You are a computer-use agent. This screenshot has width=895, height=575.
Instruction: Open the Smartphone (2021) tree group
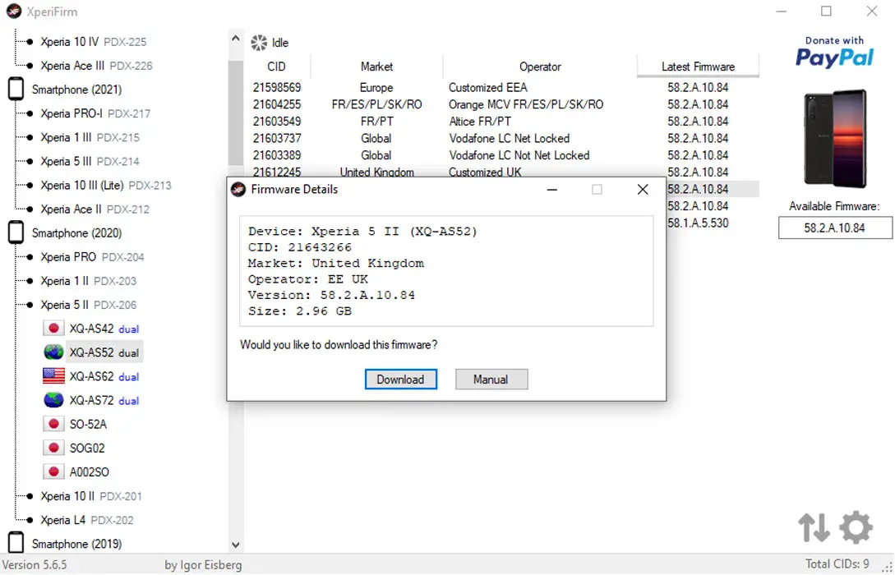76,90
